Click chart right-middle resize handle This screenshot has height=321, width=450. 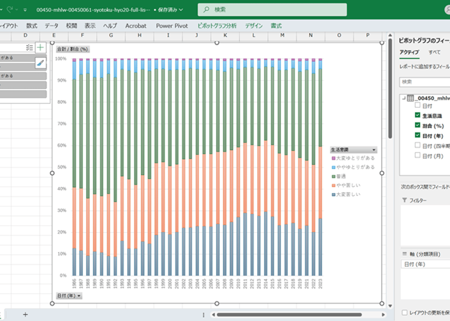click(382, 173)
